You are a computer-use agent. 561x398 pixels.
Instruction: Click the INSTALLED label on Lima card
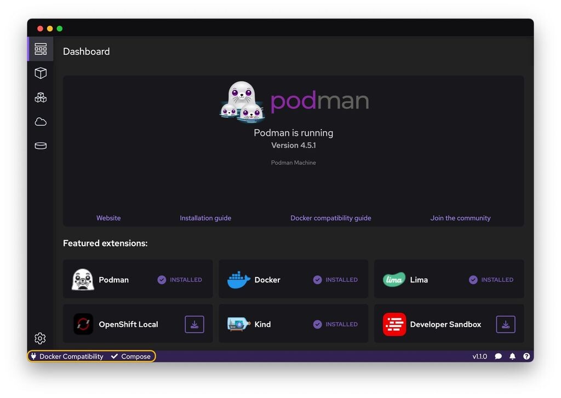point(497,280)
